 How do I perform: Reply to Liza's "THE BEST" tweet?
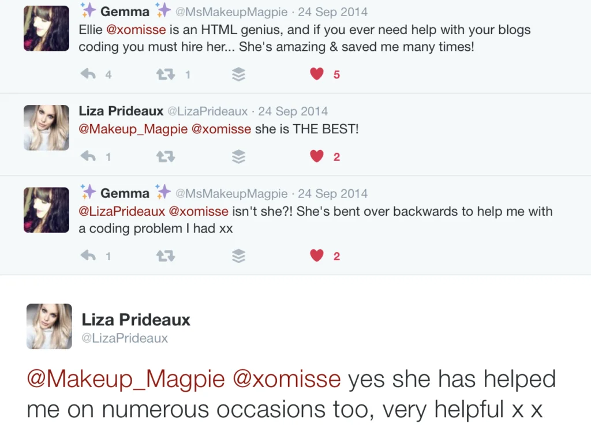(88, 156)
